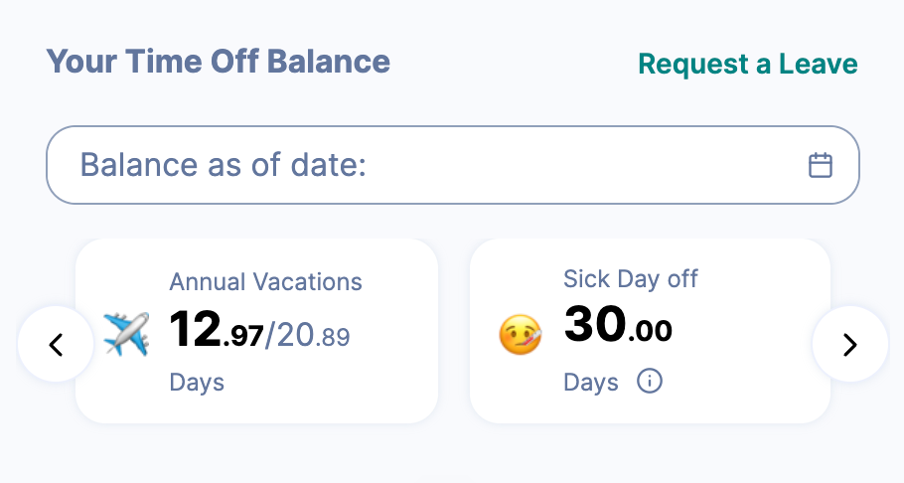Click the Your Time Off Balance heading
This screenshot has height=483, width=904.
coord(218,62)
